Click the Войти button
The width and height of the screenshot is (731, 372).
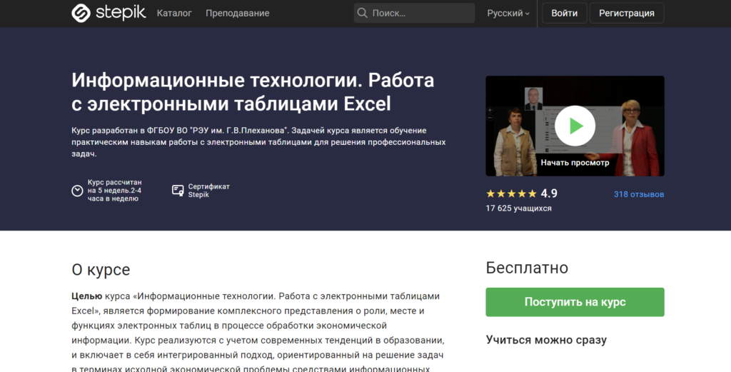tap(565, 13)
